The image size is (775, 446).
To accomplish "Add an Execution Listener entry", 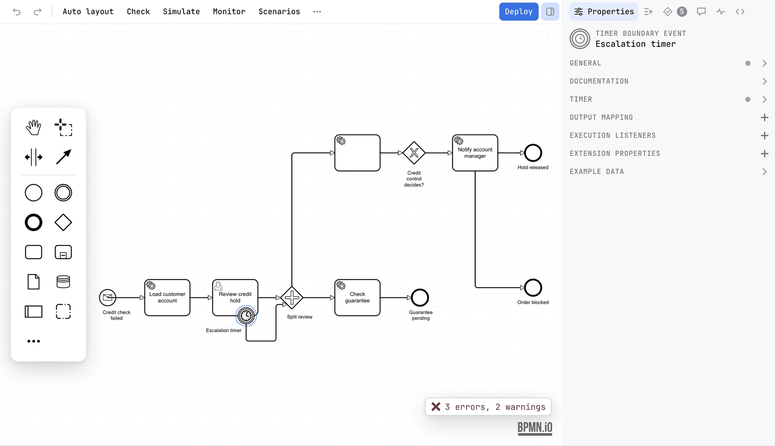I will tap(764, 136).
